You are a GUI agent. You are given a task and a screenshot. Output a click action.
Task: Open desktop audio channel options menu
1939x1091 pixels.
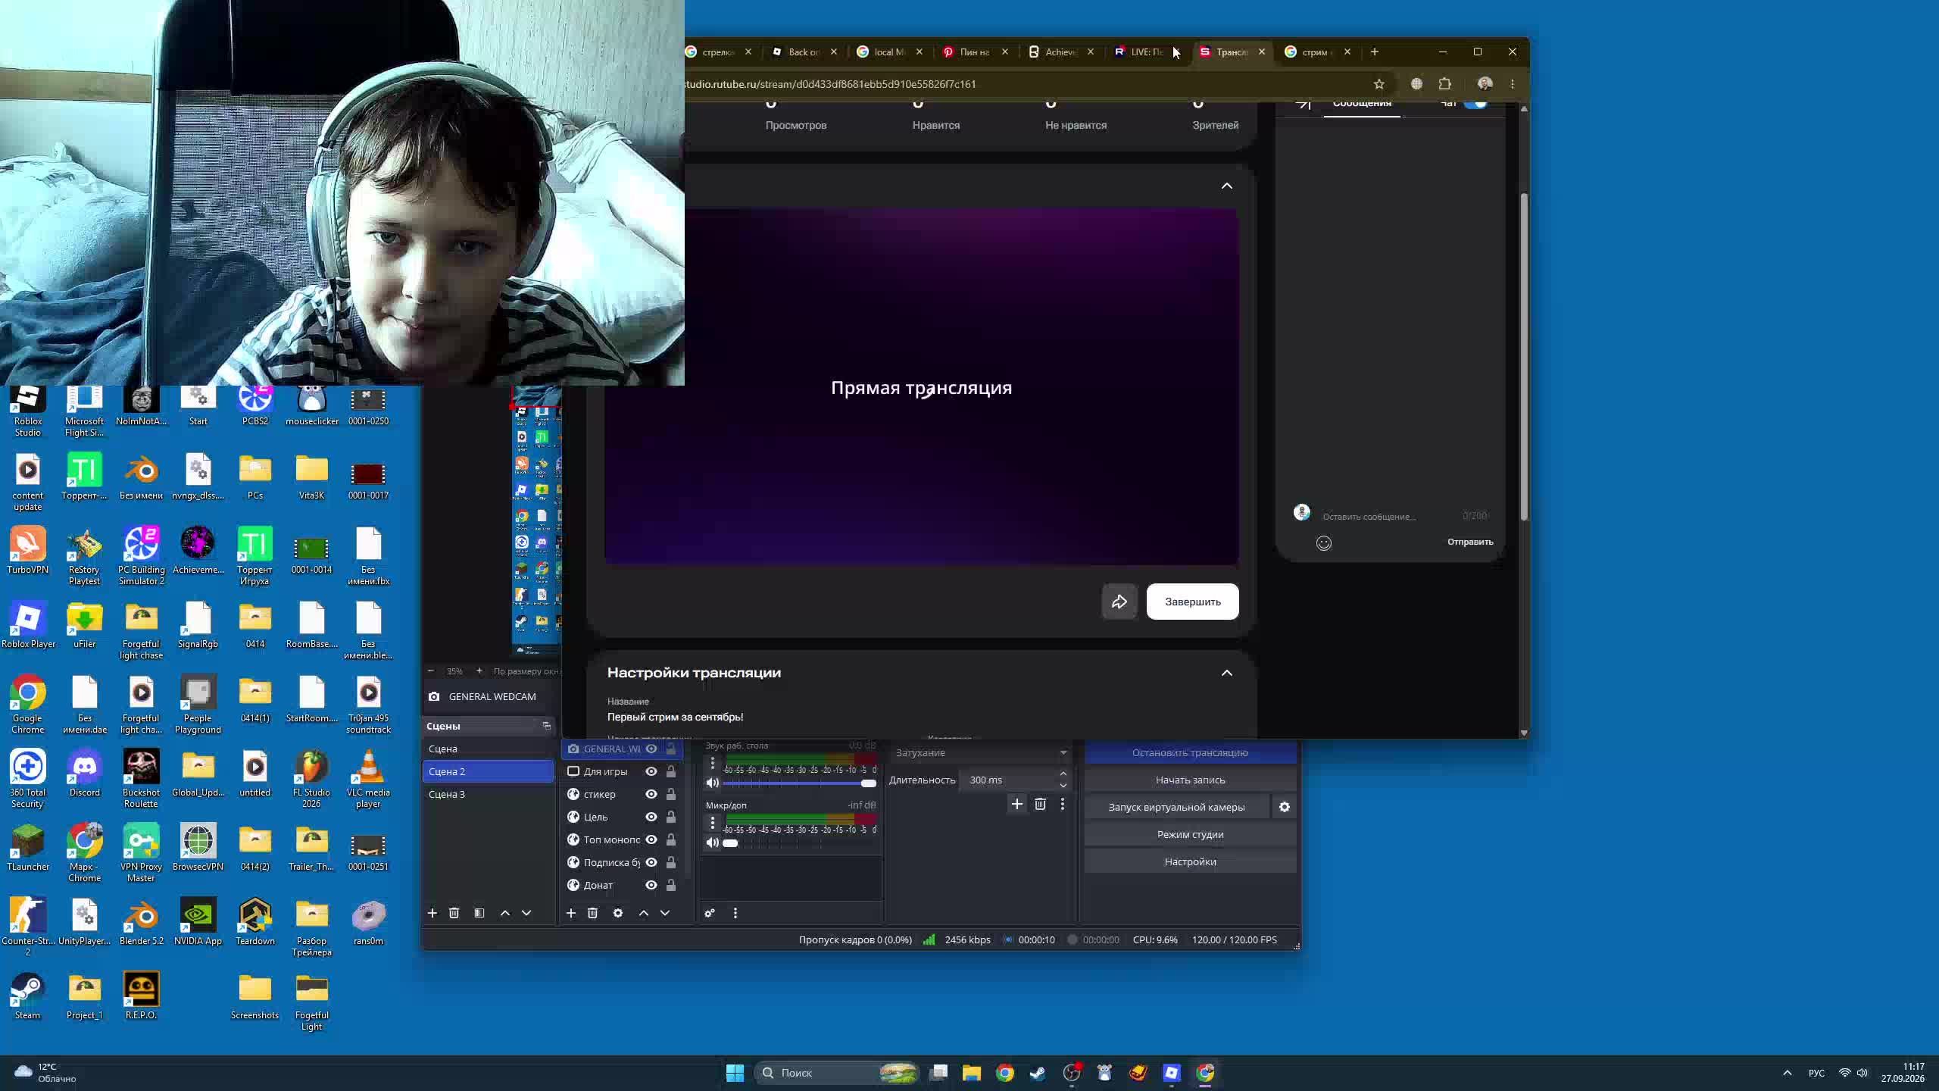[713, 763]
